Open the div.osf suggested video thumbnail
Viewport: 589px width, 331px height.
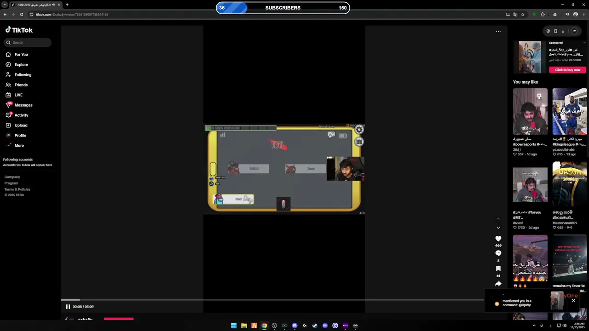click(x=530, y=185)
